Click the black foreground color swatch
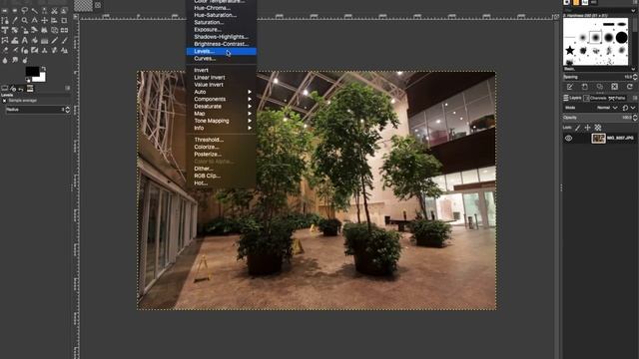Image resolution: width=639 pixels, height=359 pixels. (x=32, y=72)
